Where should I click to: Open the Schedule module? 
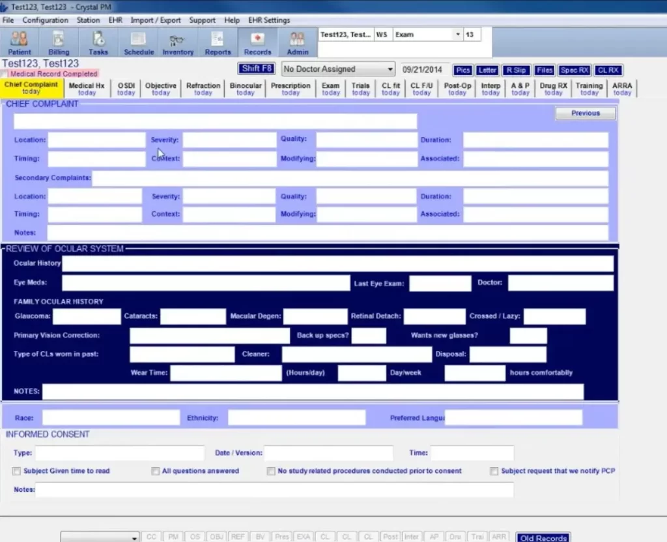138,42
